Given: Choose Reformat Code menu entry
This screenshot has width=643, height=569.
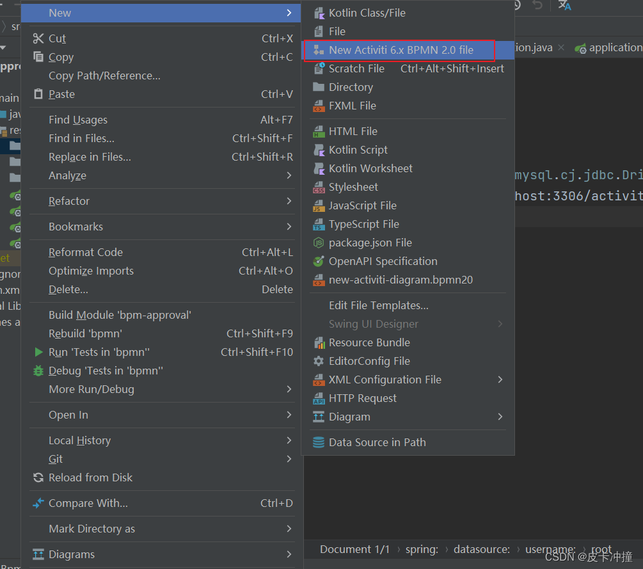Looking at the screenshot, I should pyautogui.click(x=162, y=252).
